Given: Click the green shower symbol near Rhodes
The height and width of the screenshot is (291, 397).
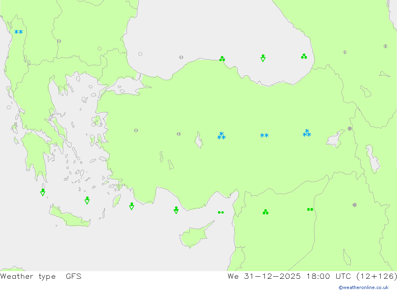Looking at the screenshot, I should 132,206.
